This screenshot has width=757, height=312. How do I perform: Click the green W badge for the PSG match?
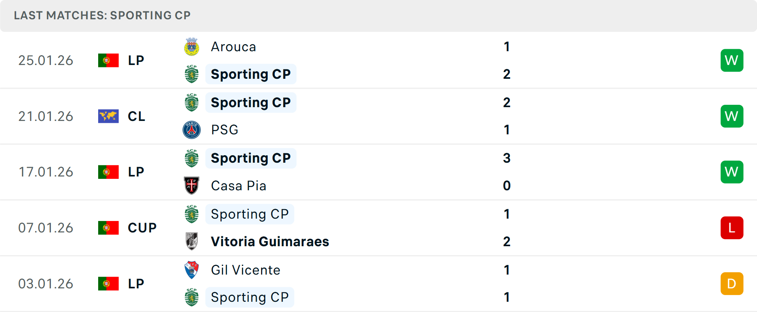[x=732, y=116]
